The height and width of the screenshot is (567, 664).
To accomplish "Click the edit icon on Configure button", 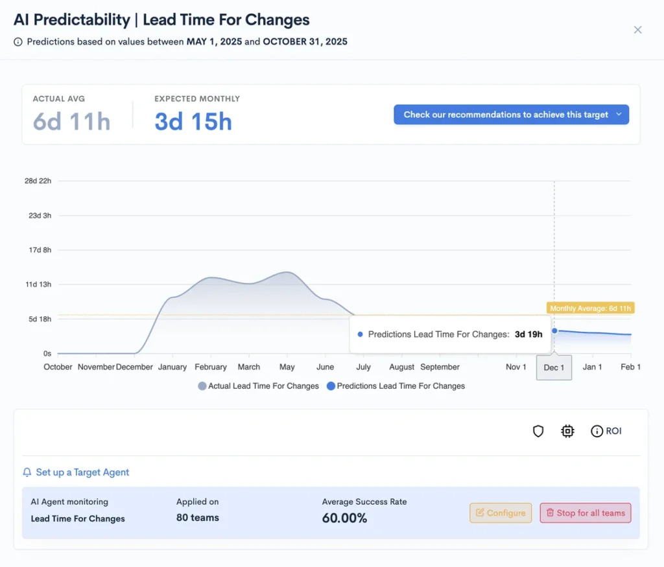I will (x=480, y=513).
